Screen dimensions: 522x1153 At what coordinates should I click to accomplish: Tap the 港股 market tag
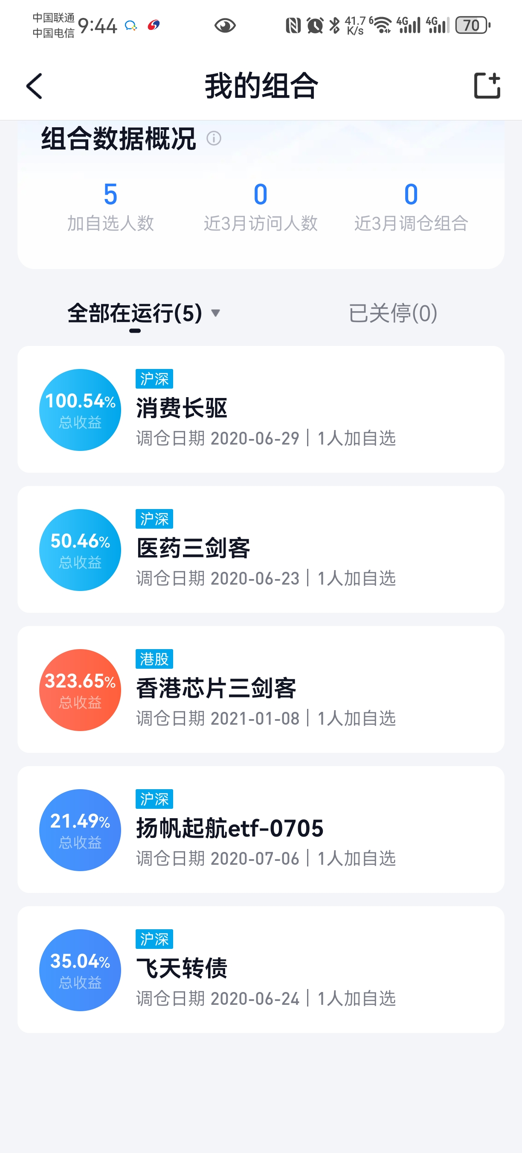click(x=154, y=659)
